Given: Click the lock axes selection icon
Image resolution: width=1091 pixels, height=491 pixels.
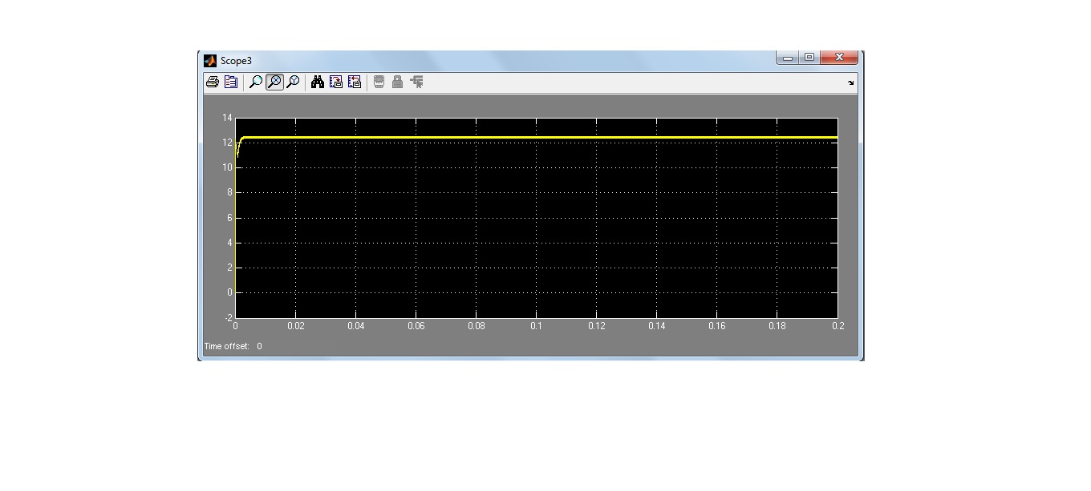Looking at the screenshot, I should [x=397, y=82].
